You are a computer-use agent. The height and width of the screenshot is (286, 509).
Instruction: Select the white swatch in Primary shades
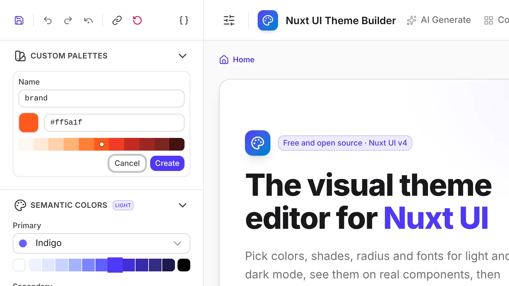coord(19,265)
